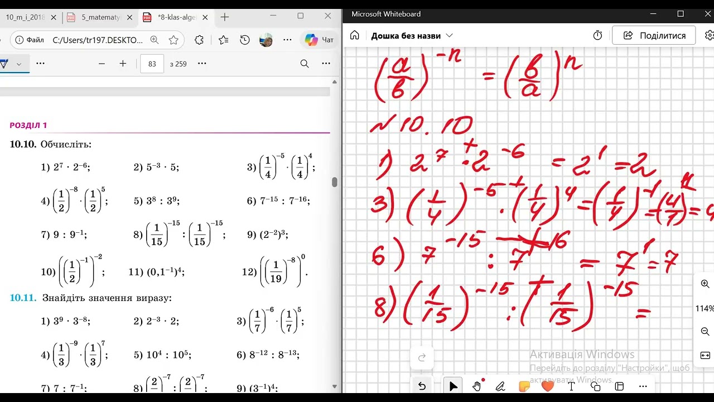Zoom out on the whiteboard canvas

click(705, 332)
